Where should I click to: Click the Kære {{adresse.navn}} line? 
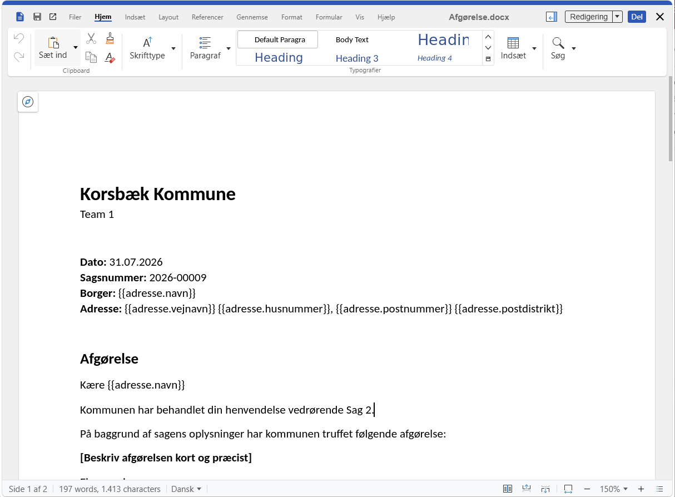pyautogui.click(x=132, y=385)
